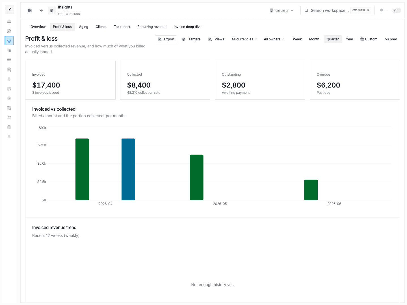Open the All currencies dropdown

244,39
